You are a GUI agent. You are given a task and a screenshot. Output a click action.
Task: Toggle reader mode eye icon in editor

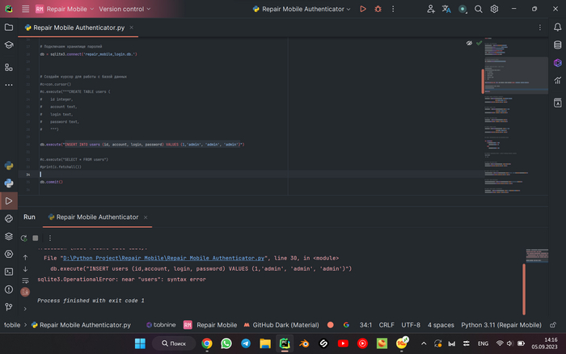pos(469,42)
